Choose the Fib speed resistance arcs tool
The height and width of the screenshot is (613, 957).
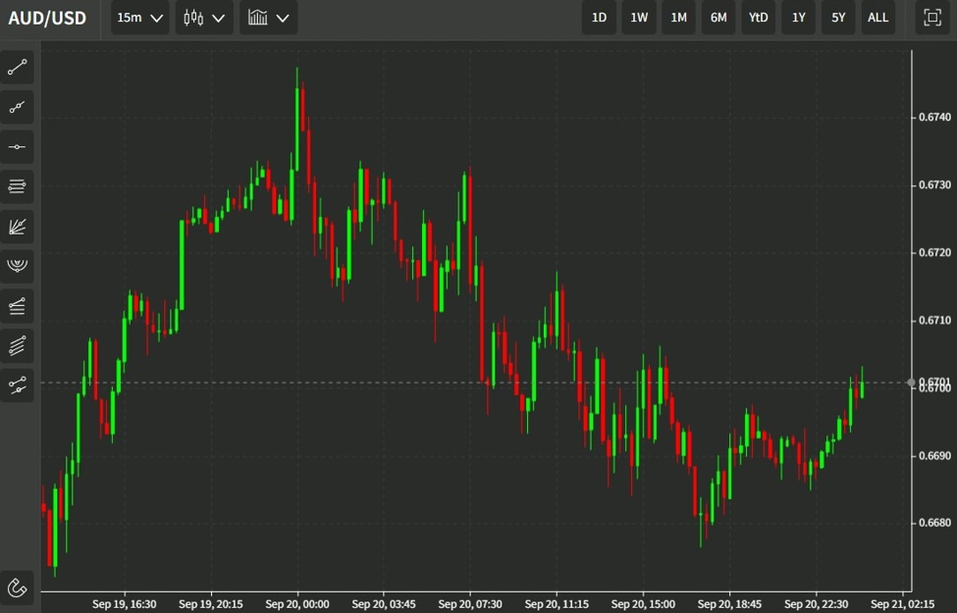click(x=17, y=265)
